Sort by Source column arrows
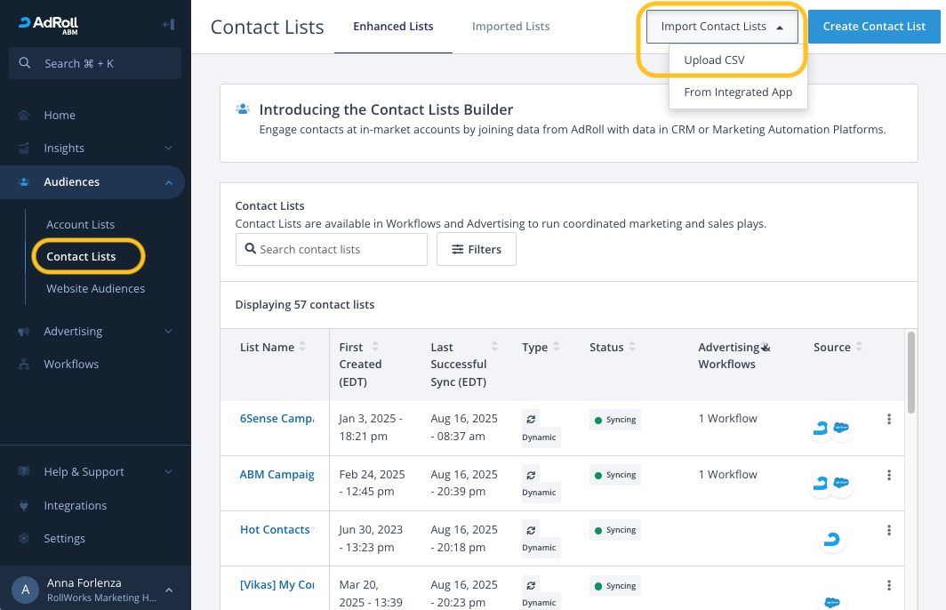The image size is (946, 610). tap(859, 348)
